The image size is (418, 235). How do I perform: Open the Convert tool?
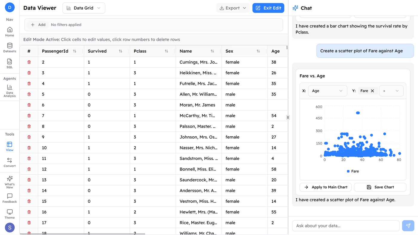tap(9, 162)
